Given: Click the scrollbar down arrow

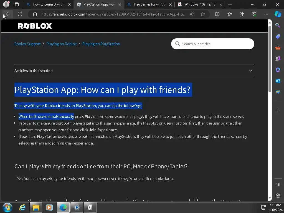Looking at the screenshot, I should click(270, 197).
